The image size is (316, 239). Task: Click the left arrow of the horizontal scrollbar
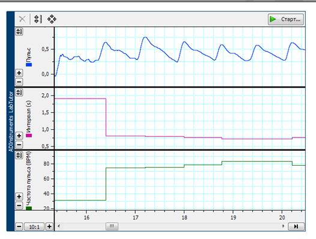tap(58, 226)
